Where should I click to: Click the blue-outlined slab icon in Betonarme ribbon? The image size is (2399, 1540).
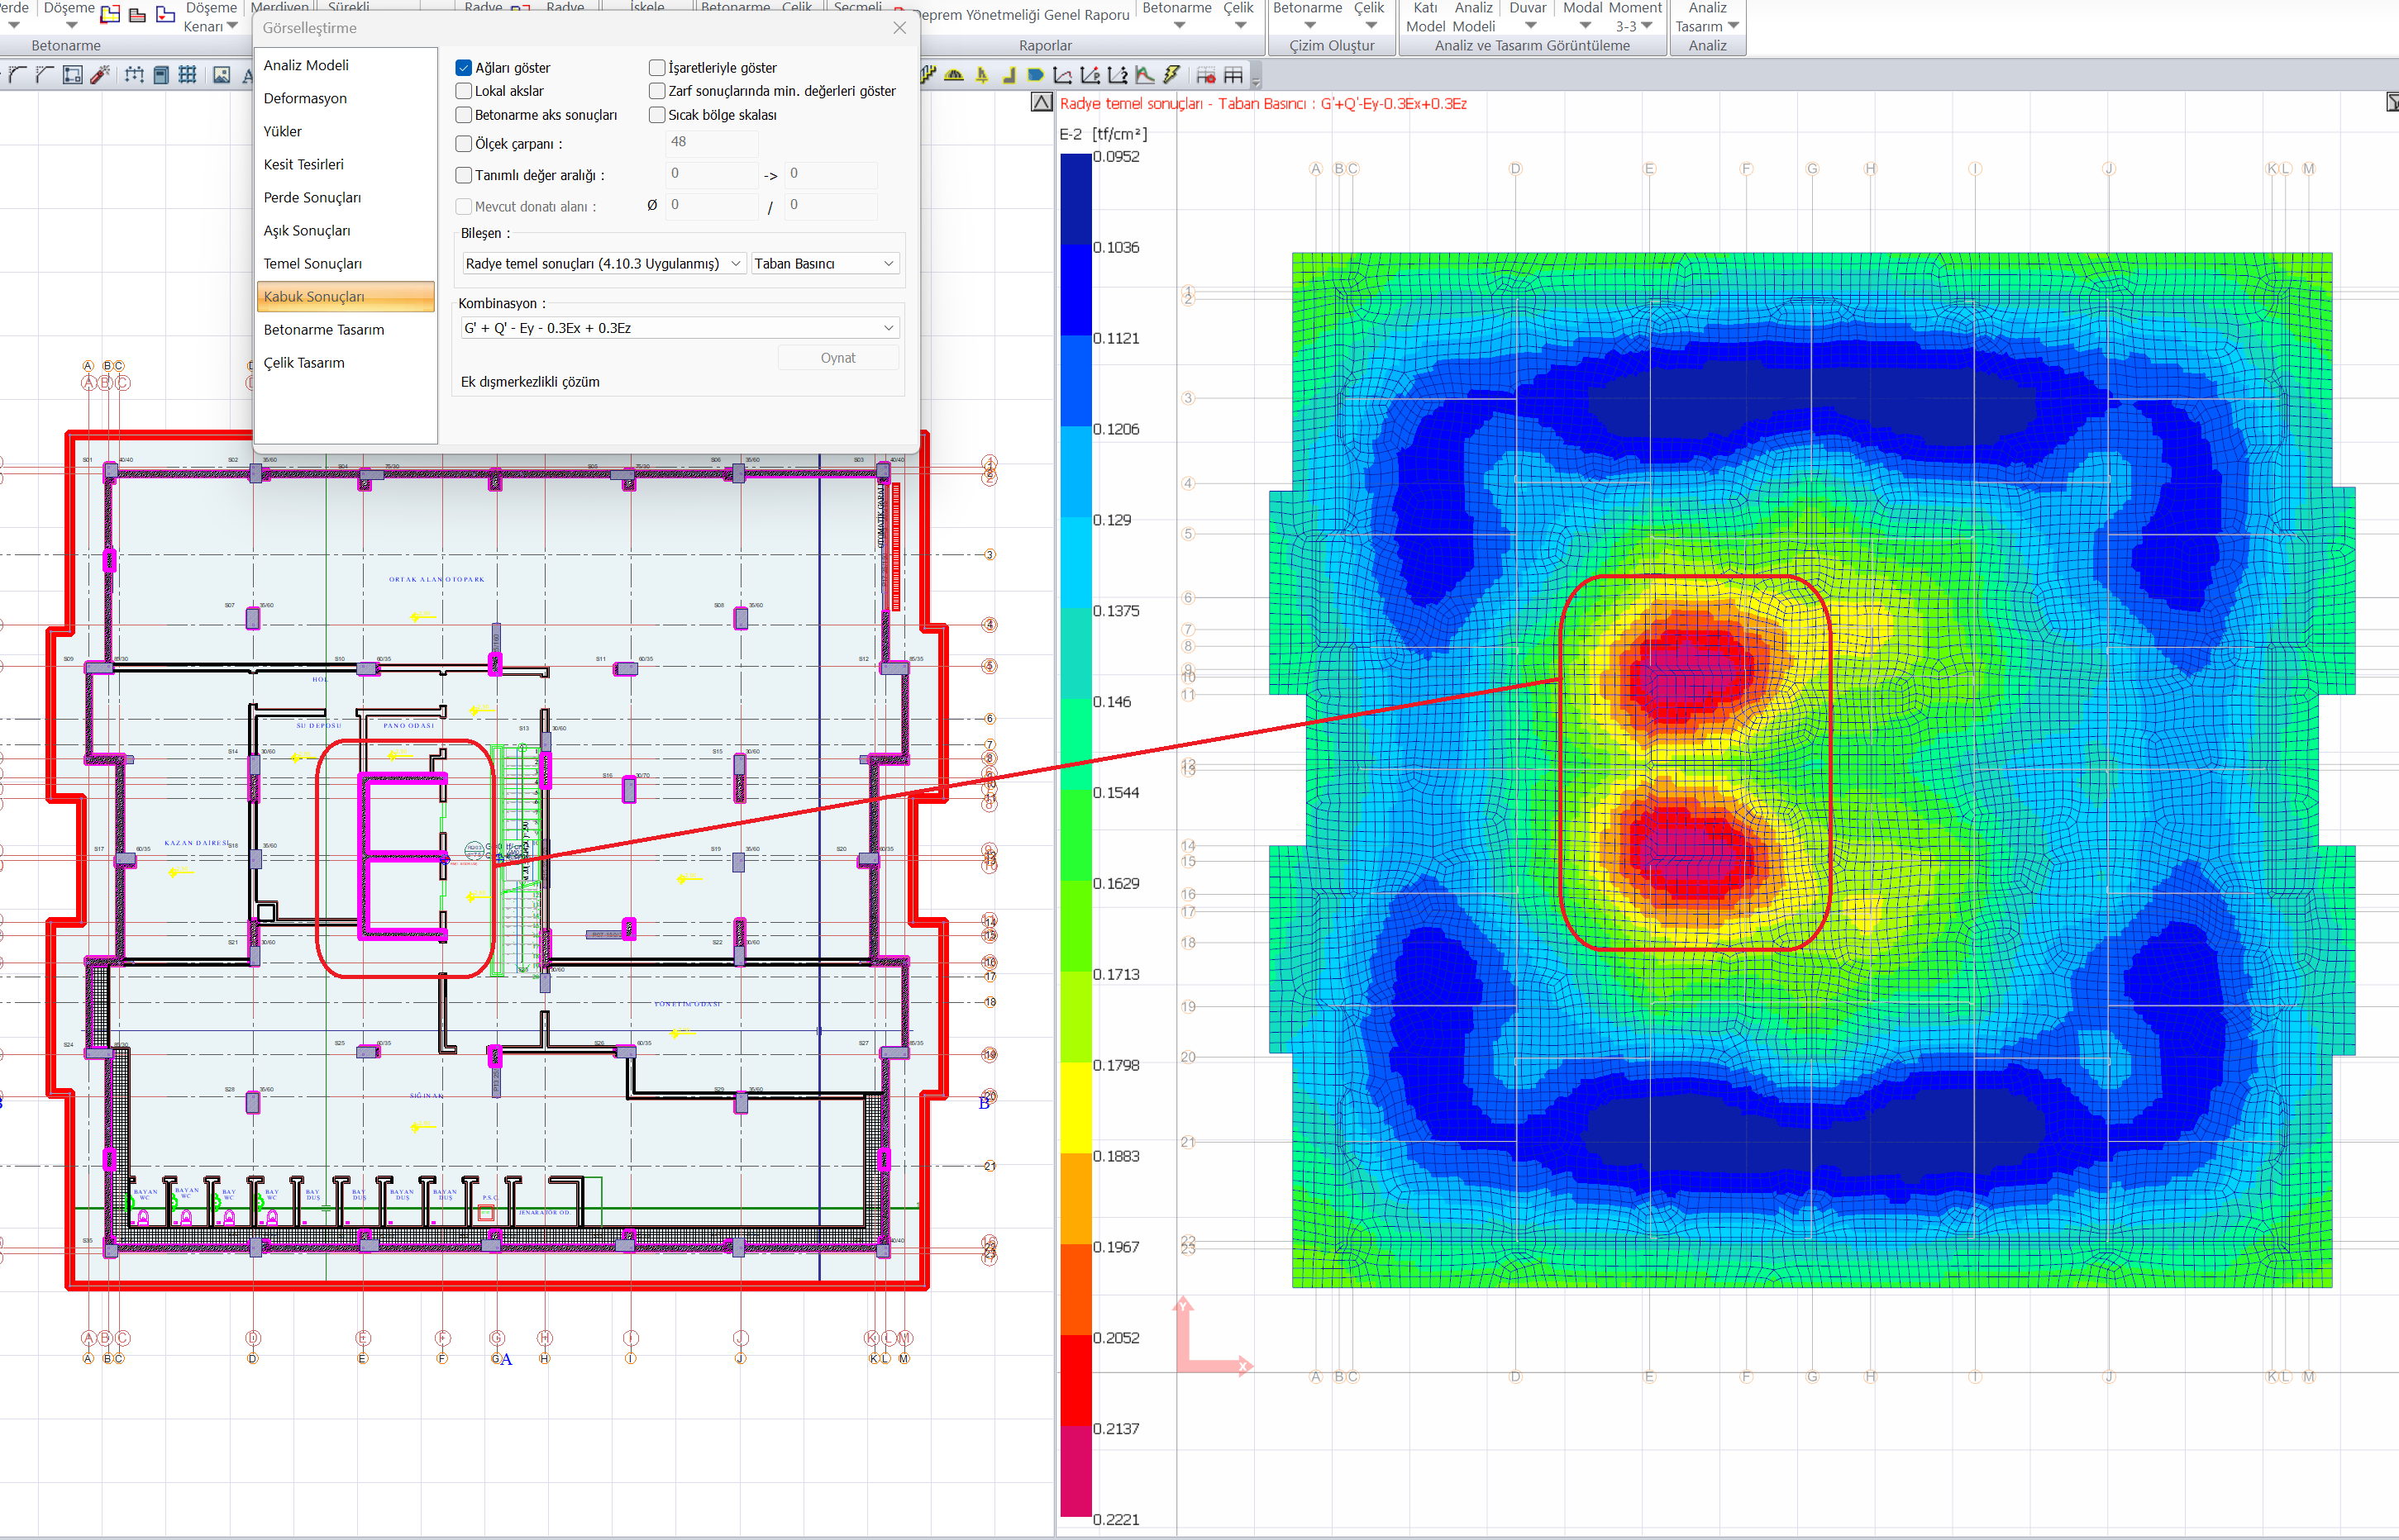click(x=165, y=14)
